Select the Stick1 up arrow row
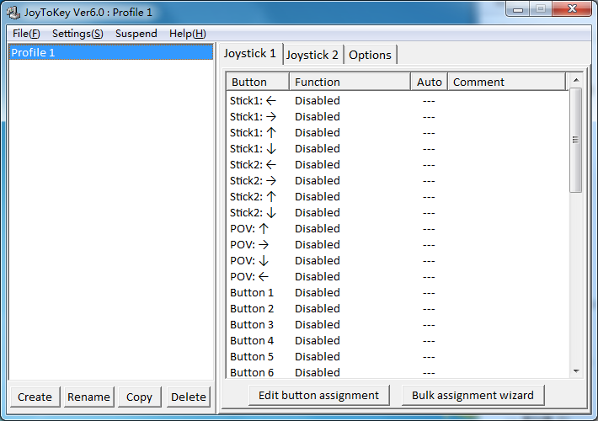 click(x=397, y=133)
